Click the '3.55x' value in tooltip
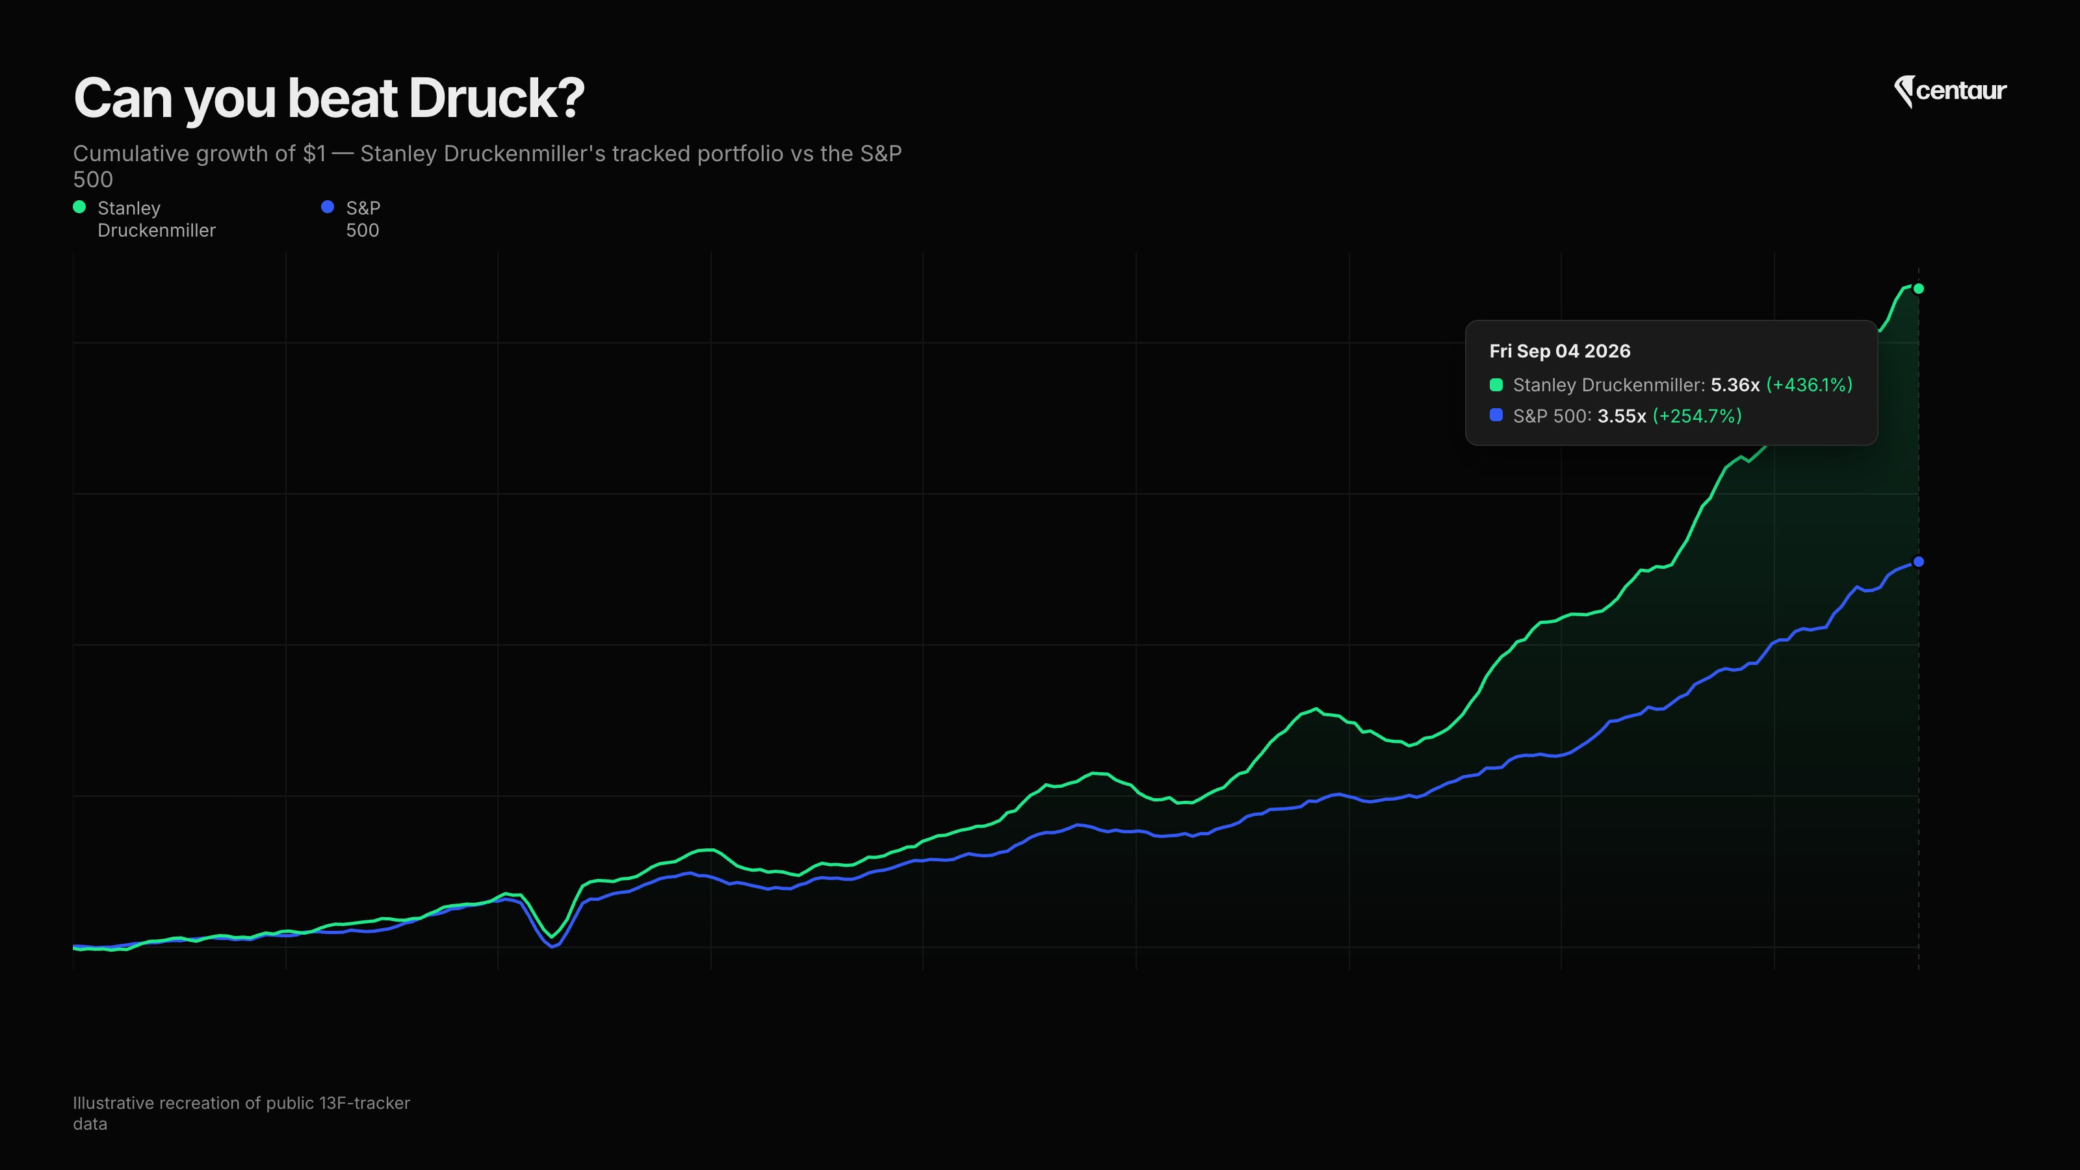Image resolution: width=2080 pixels, height=1170 pixels. click(1621, 416)
